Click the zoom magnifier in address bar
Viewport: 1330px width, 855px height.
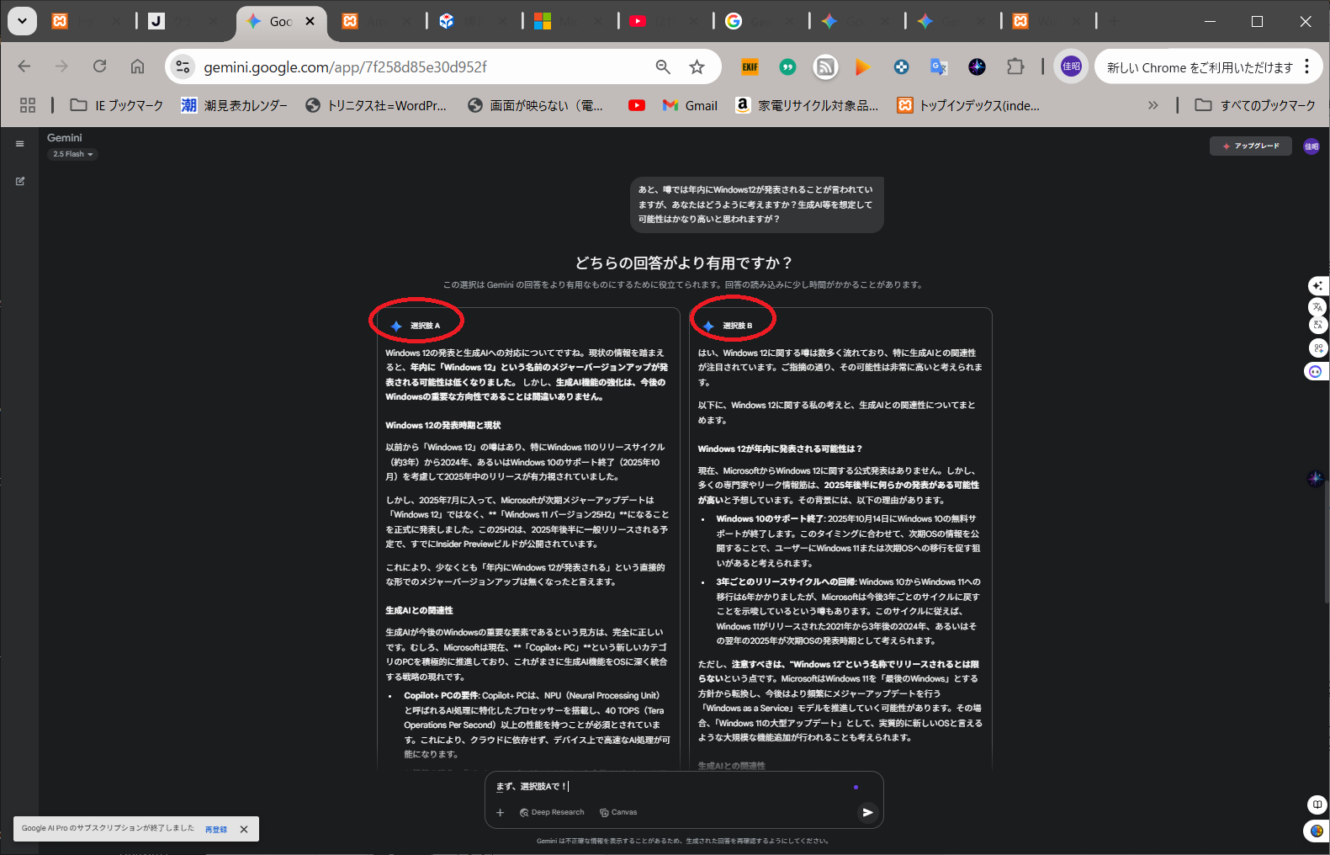click(663, 66)
